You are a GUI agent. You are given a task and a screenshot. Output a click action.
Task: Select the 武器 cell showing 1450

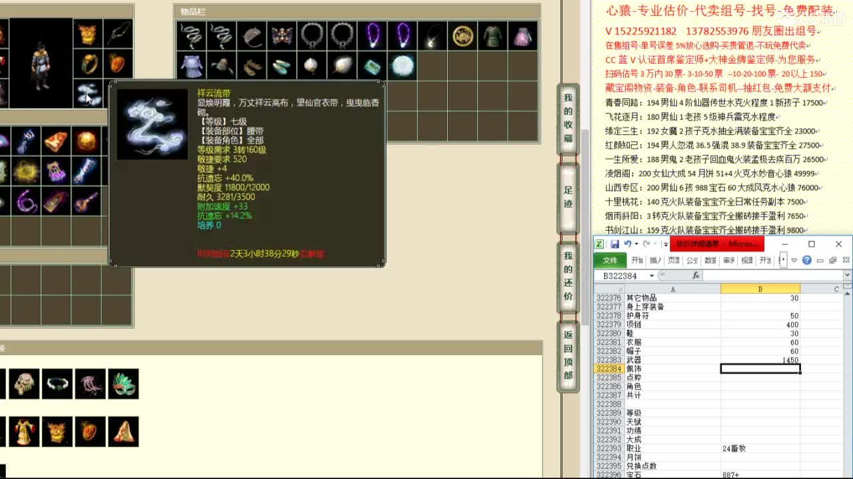(760, 359)
